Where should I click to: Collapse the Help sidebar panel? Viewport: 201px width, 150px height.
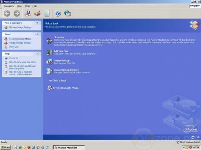tap(37, 54)
